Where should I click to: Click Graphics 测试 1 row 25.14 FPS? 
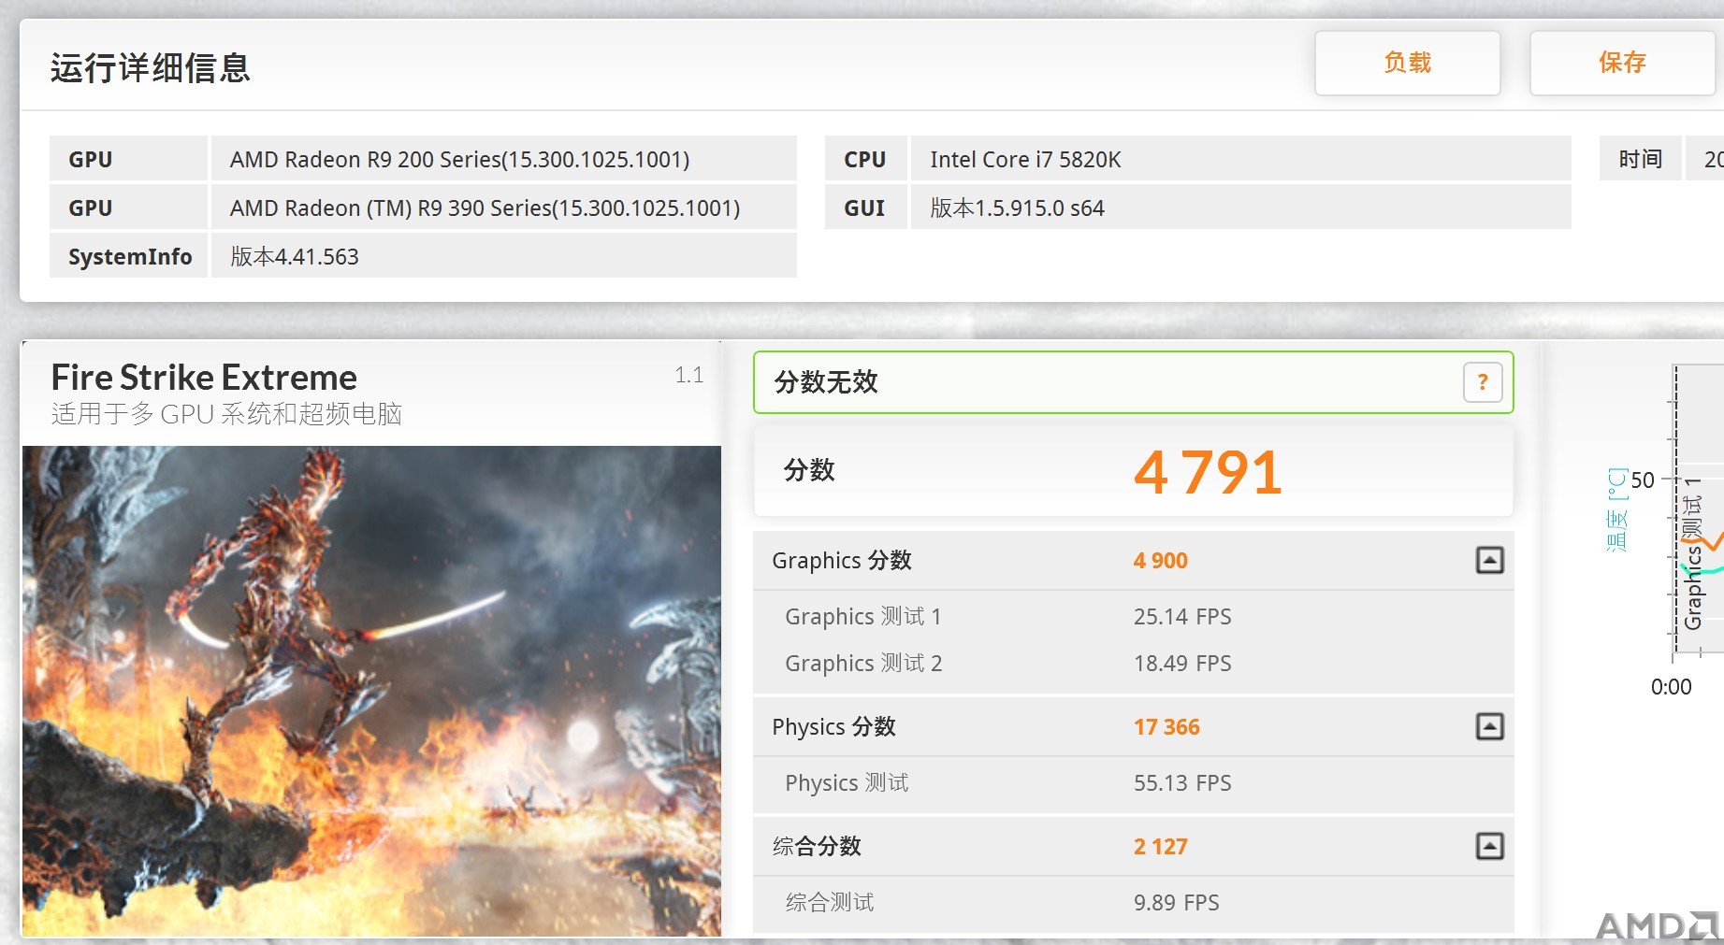[x=1133, y=617]
